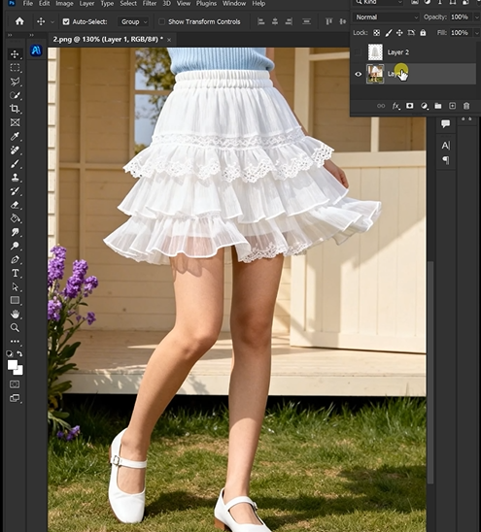The width and height of the screenshot is (481, 532).
Task: Select the Clone Stamp tool
Action: tap(15, 178)
